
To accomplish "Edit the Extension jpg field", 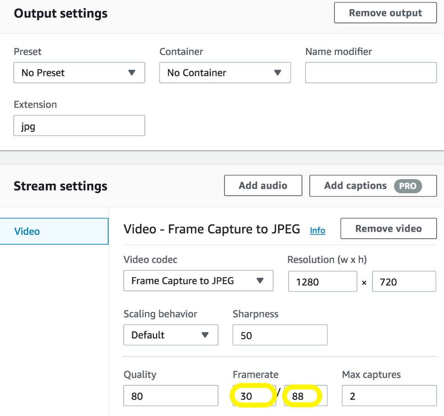I will tap(79, 126).
